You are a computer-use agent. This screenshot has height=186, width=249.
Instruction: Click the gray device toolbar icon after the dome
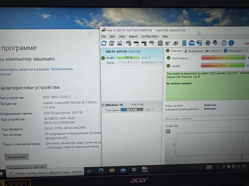tap(168, 43)
